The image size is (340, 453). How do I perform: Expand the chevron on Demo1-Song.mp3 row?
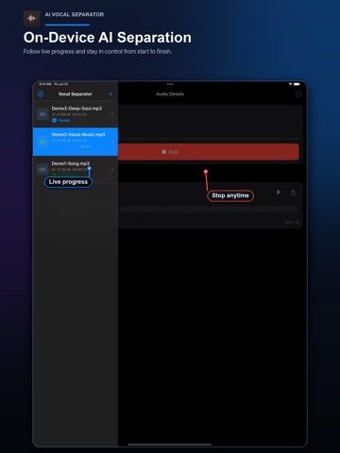[x=112, y=169]
